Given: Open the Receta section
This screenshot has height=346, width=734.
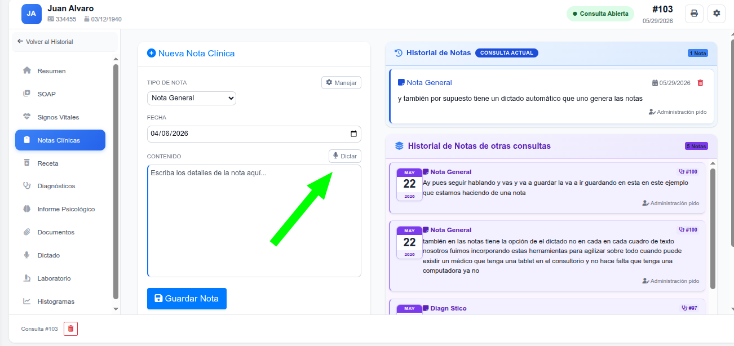Looking at the screenshot, I should point(60,163).
